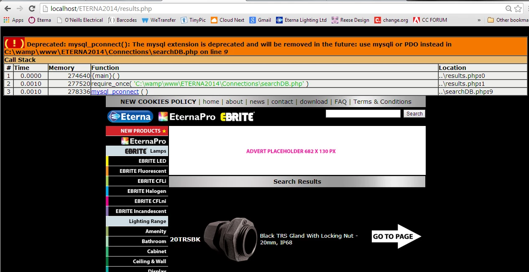Click product code 20TRSBK
This screenshot has width=529, height=272.
(x=185, y=240)
